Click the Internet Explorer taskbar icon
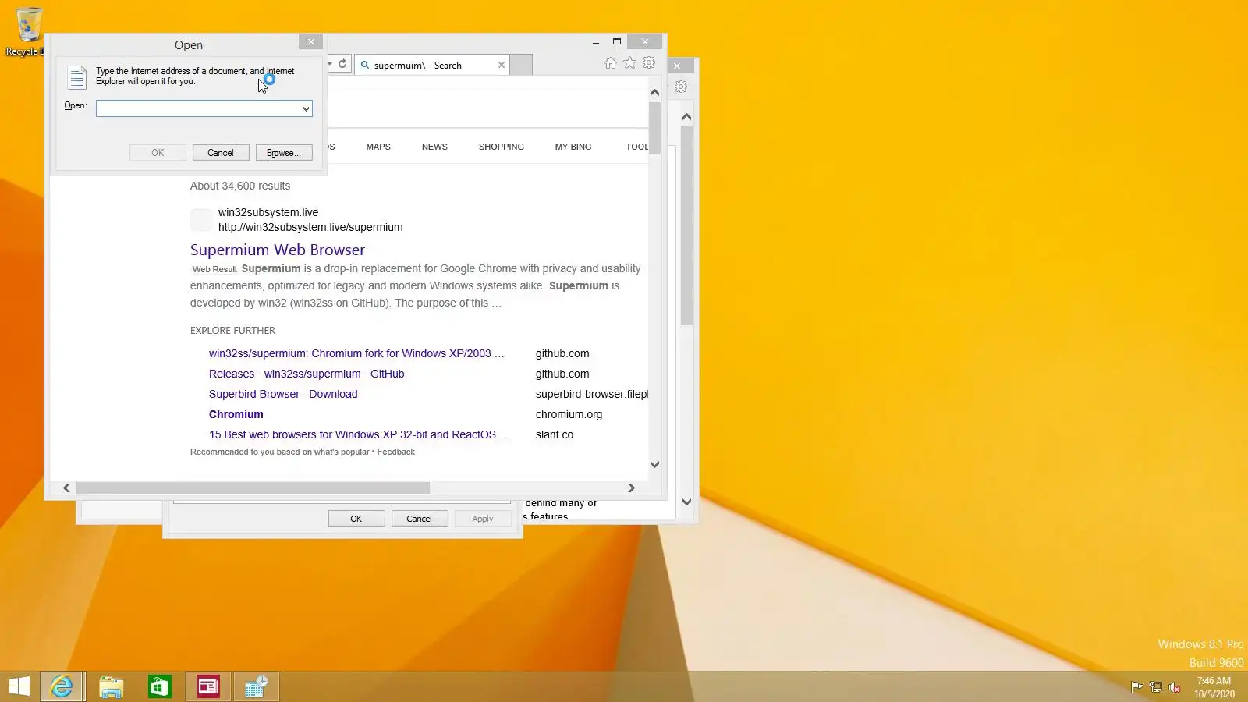Viewport: 1248px width, 702px height. point(62,686)
